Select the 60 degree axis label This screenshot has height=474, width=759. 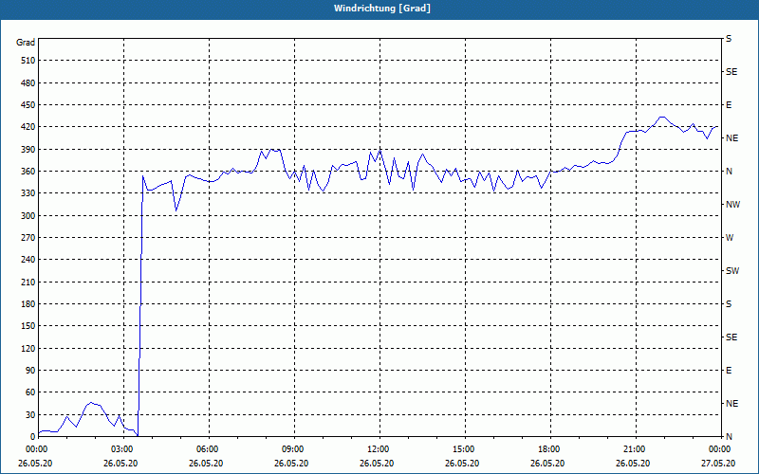(30, 392)
